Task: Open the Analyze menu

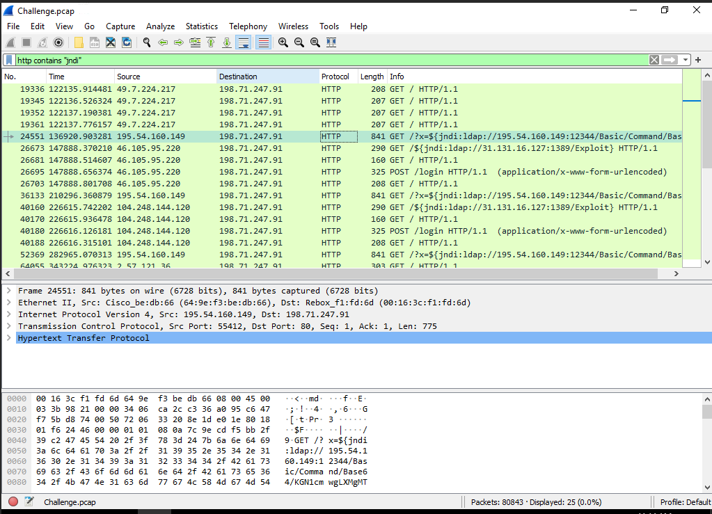Action: pyautogui.click(x=160, y=26)
